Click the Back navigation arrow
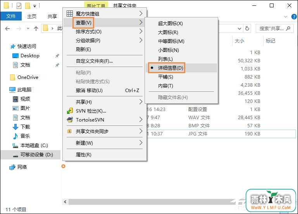Image resolution: width=298 pixels, height=214 pixels. tap(7, 29)
